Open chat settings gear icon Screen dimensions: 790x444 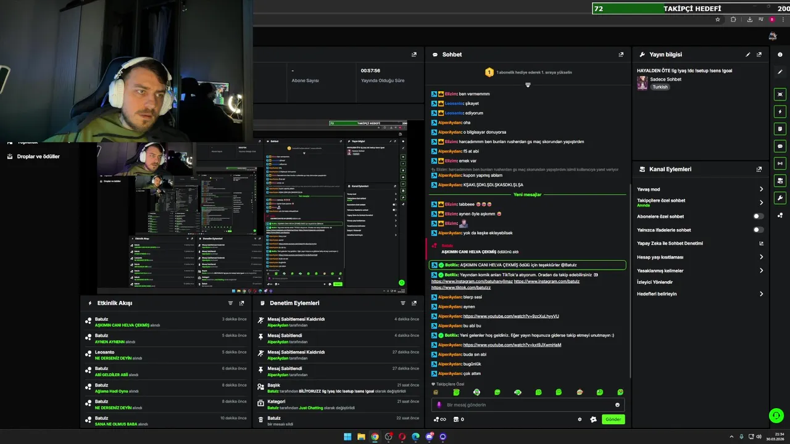[580, 419]
